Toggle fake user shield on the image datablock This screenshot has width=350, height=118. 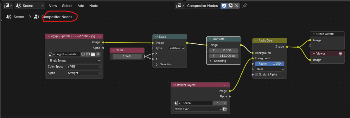(x=83, y=54)
